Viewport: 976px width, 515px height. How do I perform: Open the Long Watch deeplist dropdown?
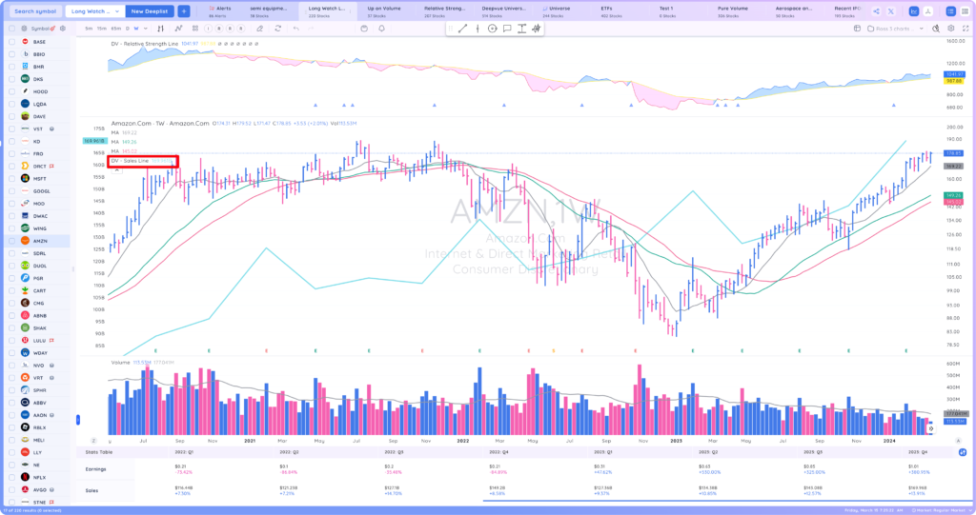tap(95, 11)
